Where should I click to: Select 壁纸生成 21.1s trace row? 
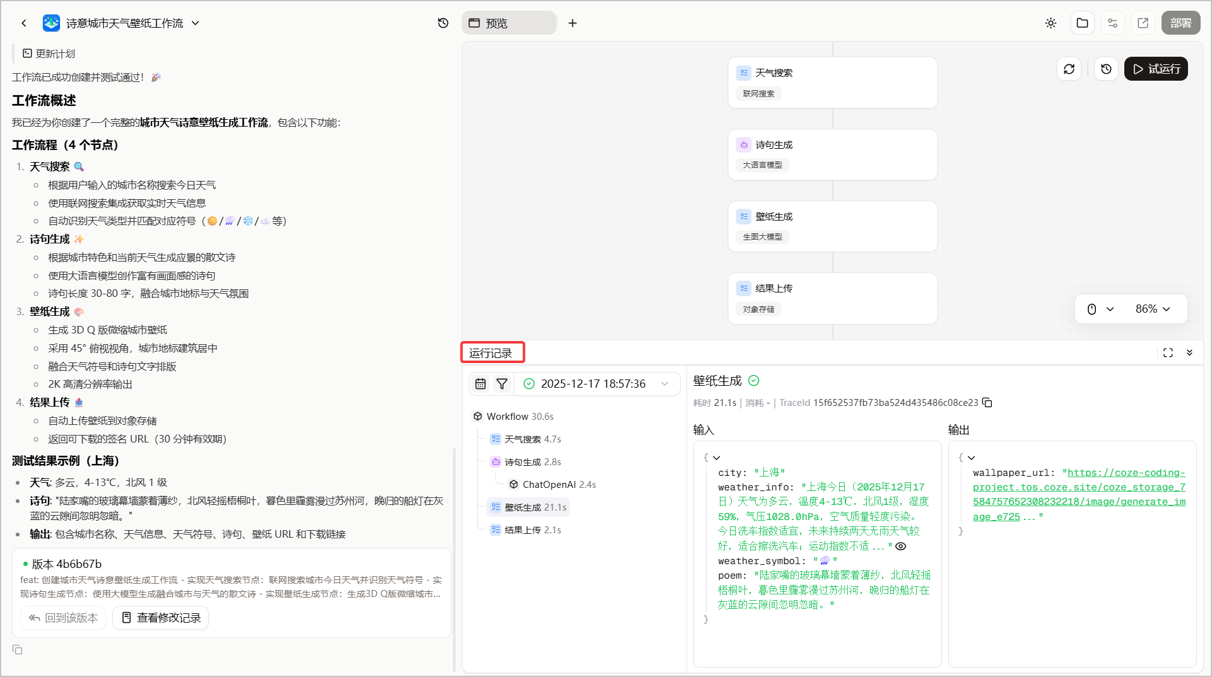click(x=527, y=507)
